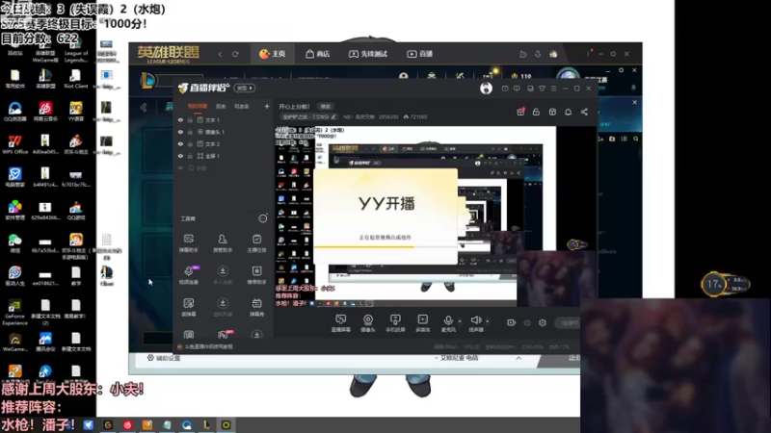Toggle the preview eye icon in bottom bar
This screenshot has width=771, height=433.
pos(527,322)
